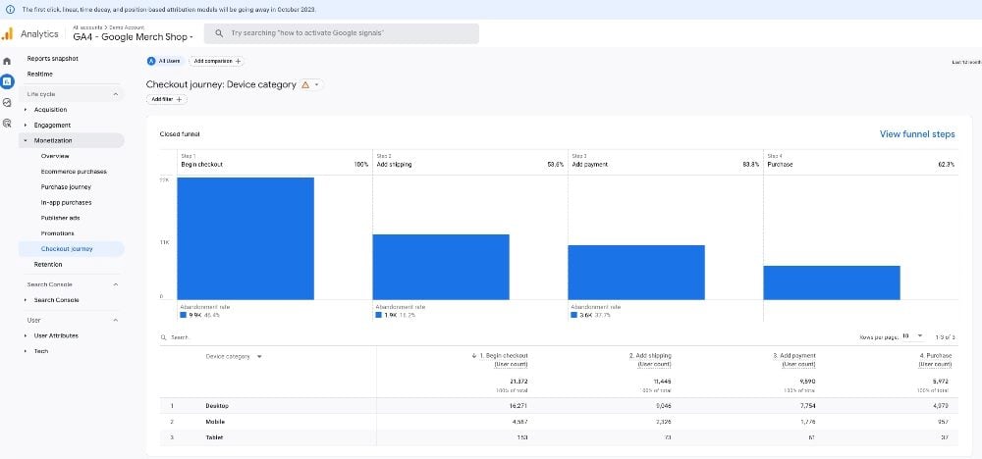The width and height of the screenshot is (982, 459).
Task: Click the Add payment funnel bar
Action: coord(636,272)
